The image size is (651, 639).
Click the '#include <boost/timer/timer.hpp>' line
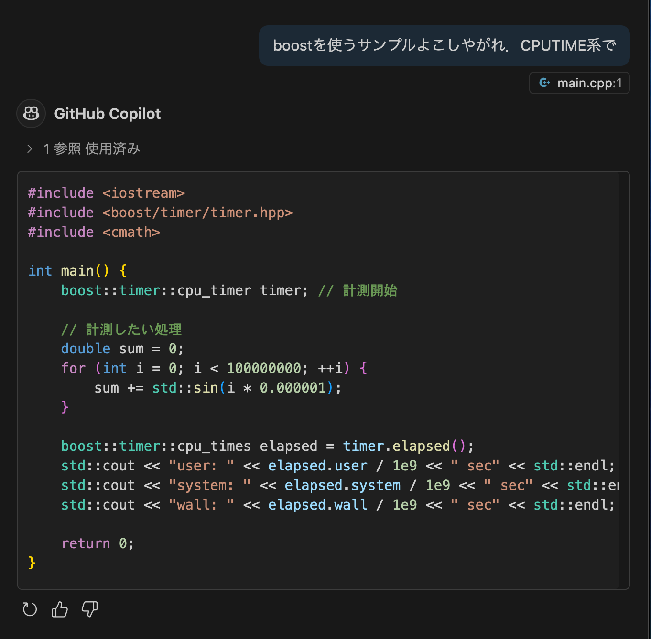(x=160, y=213)
